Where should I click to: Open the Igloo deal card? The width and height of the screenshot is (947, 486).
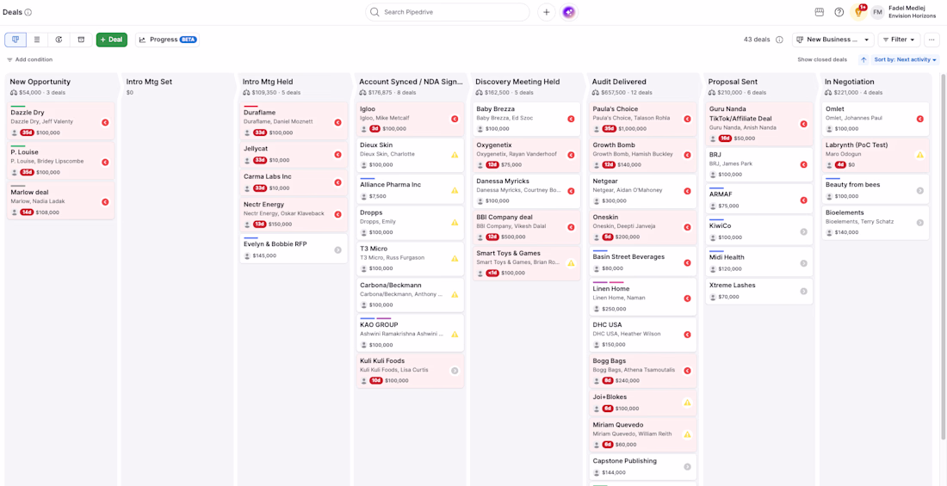[410, 119]
